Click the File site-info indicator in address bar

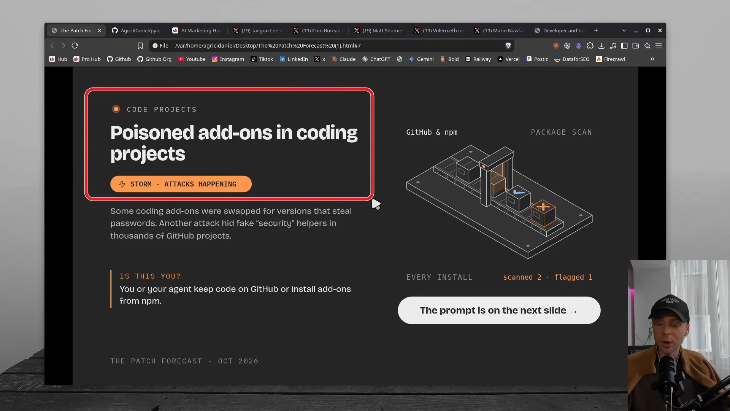click(x=160, y=46)
